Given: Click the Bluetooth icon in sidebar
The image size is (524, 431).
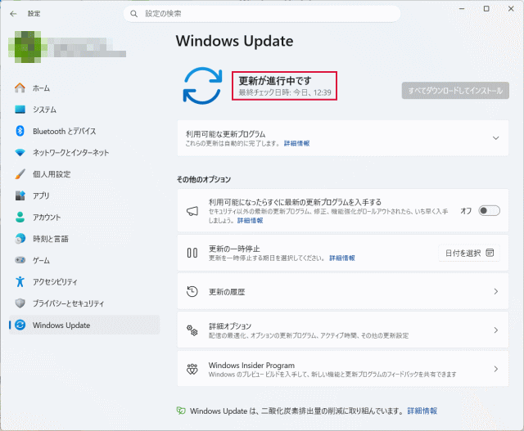Looking at the screenshot, I should [x=20, y=131].
